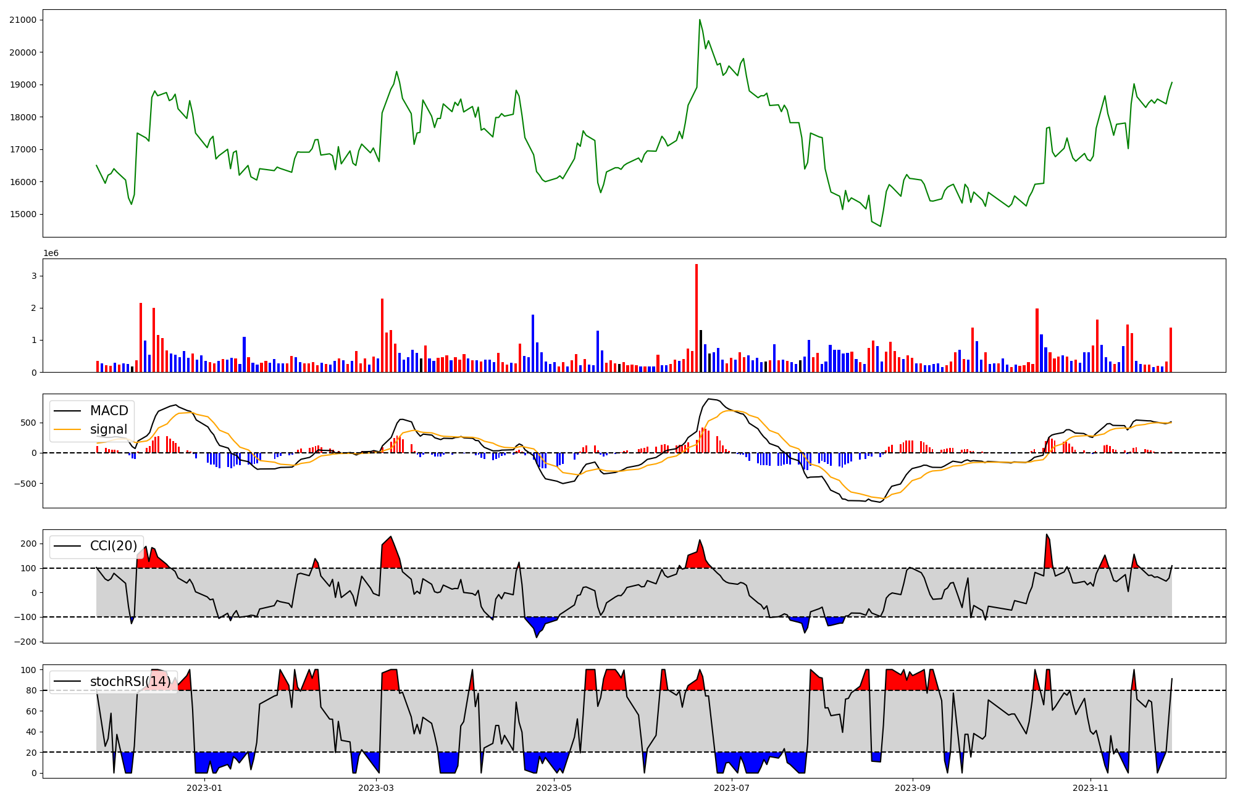Click the 2023-03 x-axis date label

click(376, 788)
